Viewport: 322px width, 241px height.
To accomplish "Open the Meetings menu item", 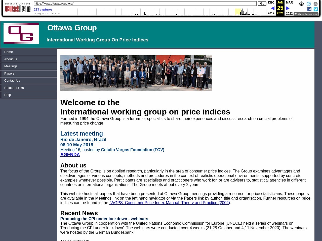I will (x=11, y=66).
